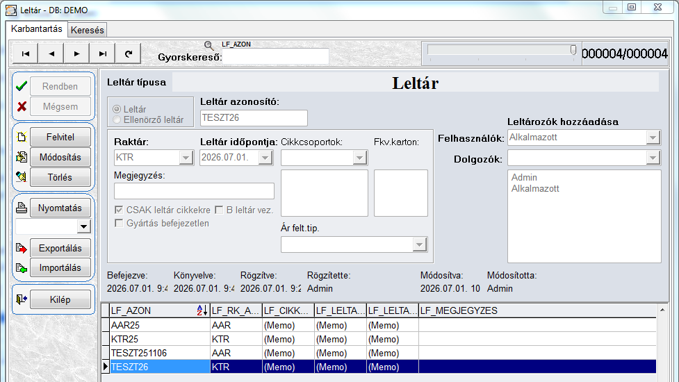Screen dimensions: 679x382
Task: Click the grid scrollbar up arrow
Action: (x=662, y=310)
